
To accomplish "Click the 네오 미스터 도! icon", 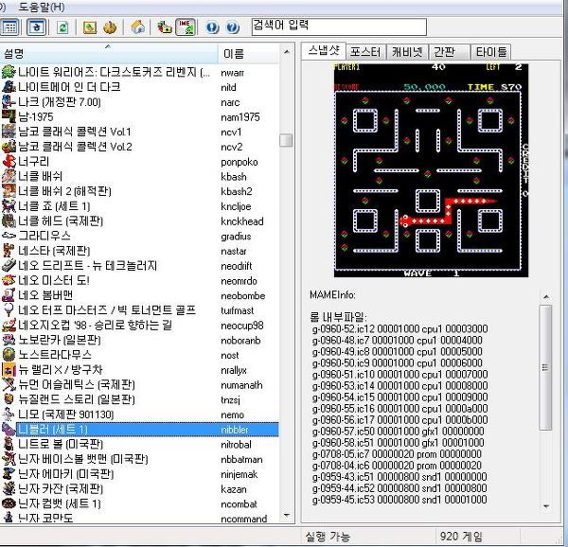I will point(9,280).
